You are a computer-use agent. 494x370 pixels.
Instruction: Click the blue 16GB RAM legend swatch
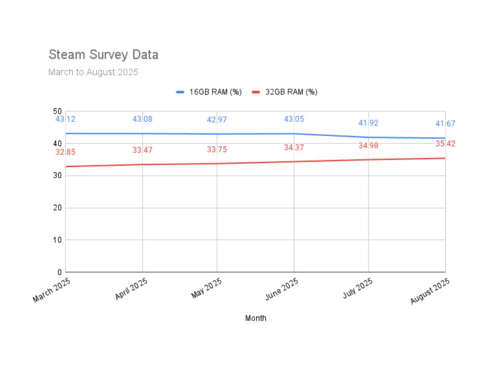pyautogui.click(x=180, y=92)
